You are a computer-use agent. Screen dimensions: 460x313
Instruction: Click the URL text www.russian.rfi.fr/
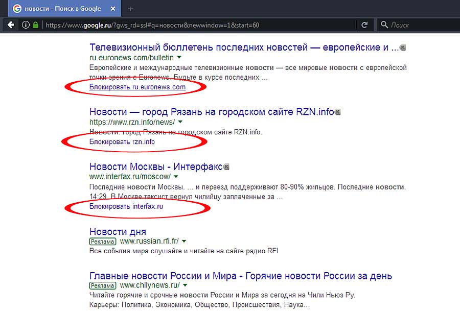tap(149, 241)
